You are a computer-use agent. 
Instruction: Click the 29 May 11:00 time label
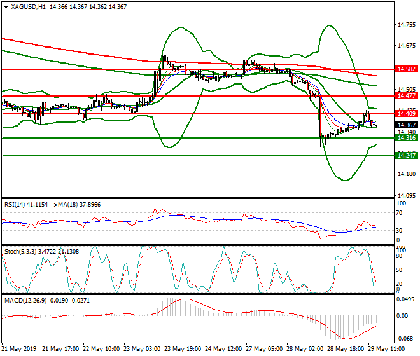pos(386,349)
